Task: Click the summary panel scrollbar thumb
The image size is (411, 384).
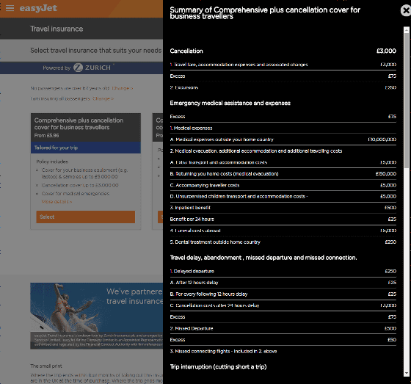Action: (x=407, y=101)
